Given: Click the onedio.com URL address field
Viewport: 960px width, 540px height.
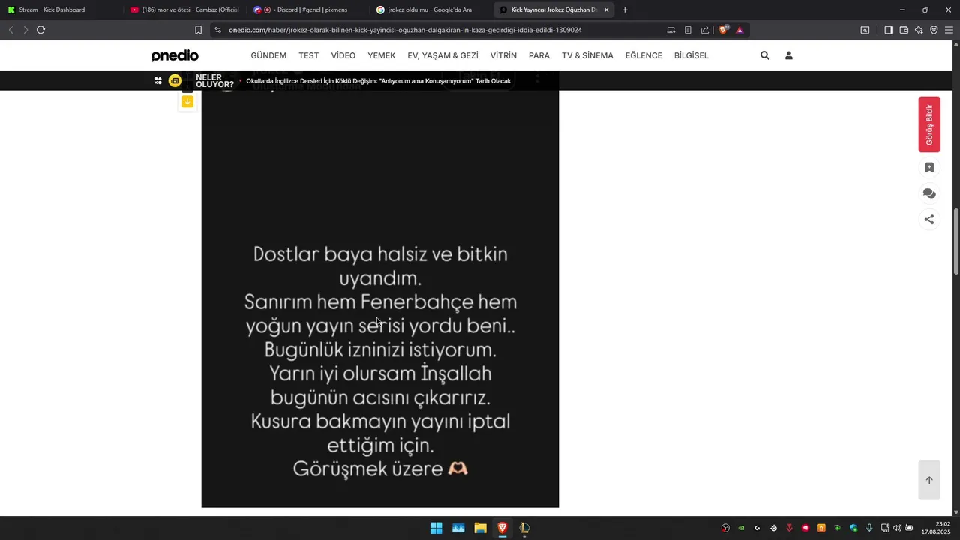Looking at the screenshot, I should [405, 30].
